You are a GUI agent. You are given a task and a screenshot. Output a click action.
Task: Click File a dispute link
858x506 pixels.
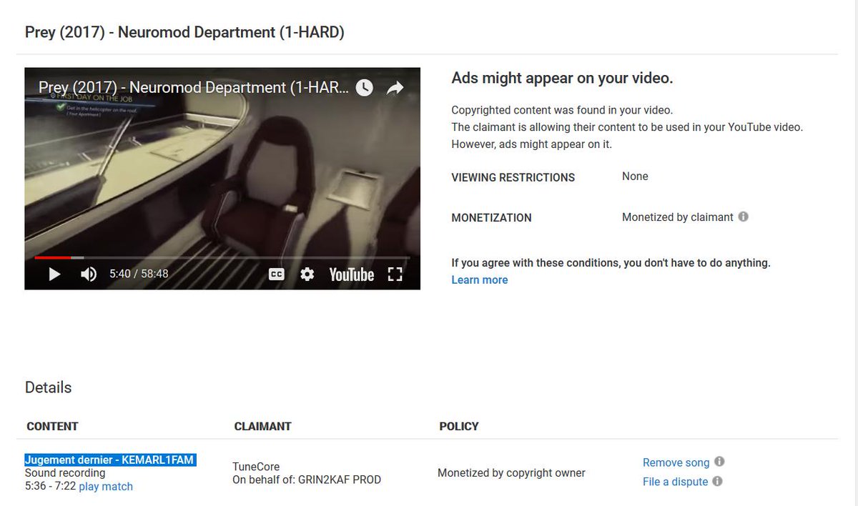click(675, 482)
